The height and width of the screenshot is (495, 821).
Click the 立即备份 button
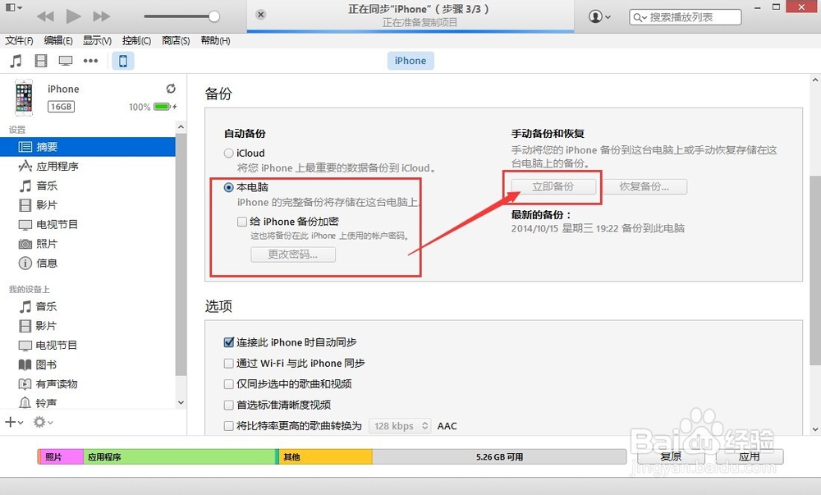pyautogui.click(x=553, y=186)
